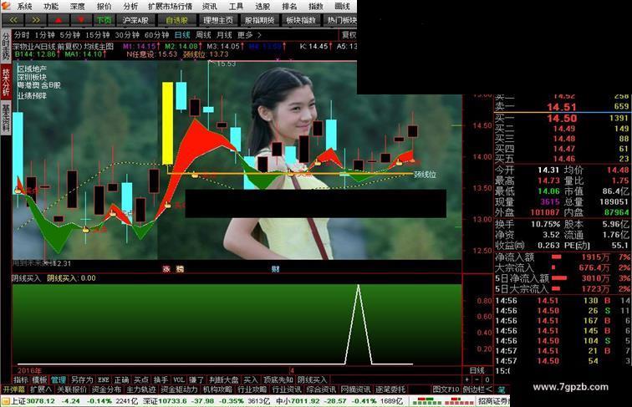
Task: Open the 系统 menu
Action: point(24,6)
